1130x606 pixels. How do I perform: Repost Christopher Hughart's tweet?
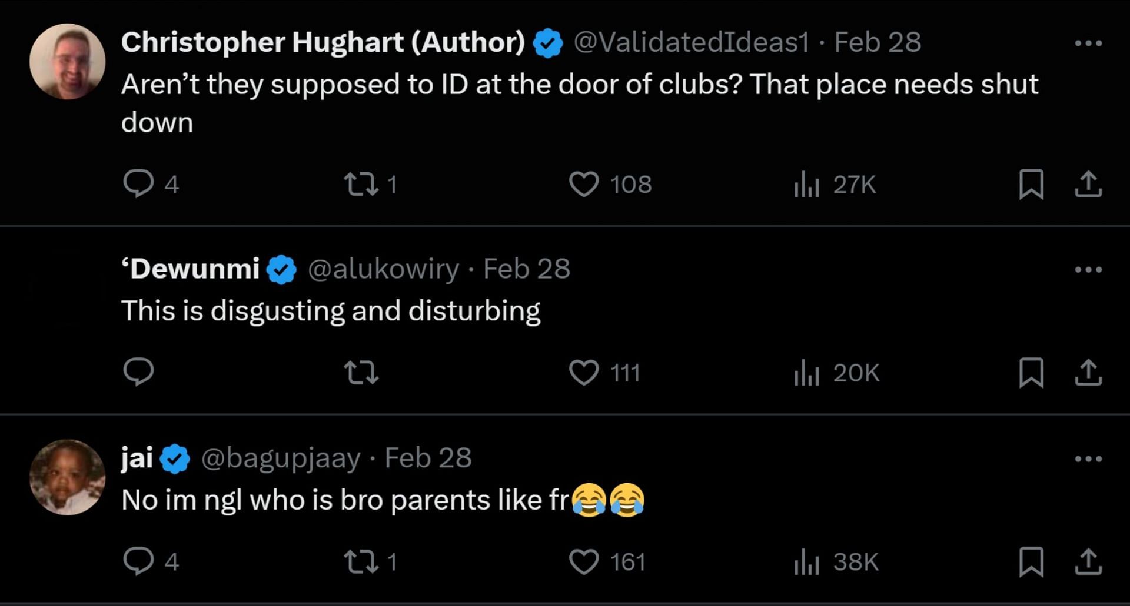click(361, 184)
